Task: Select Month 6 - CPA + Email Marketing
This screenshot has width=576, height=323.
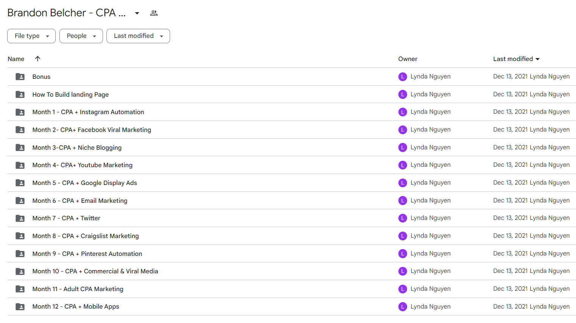Action: pos(80,201)
